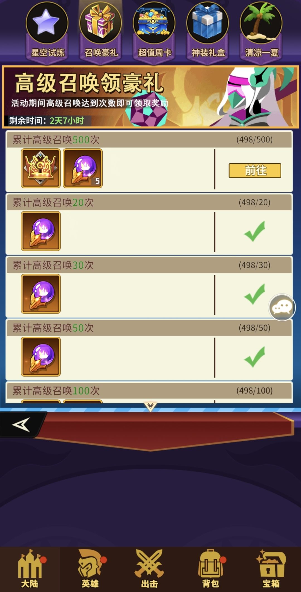Tap the golden crown reward icon
The width and height of the screenshot is (301, 592).
point(41,168)
